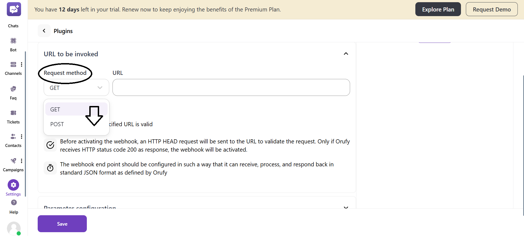Collapse the URL to be invoked section
The width and height of the screenshot is (524, 236).
(x=346, y=54)
